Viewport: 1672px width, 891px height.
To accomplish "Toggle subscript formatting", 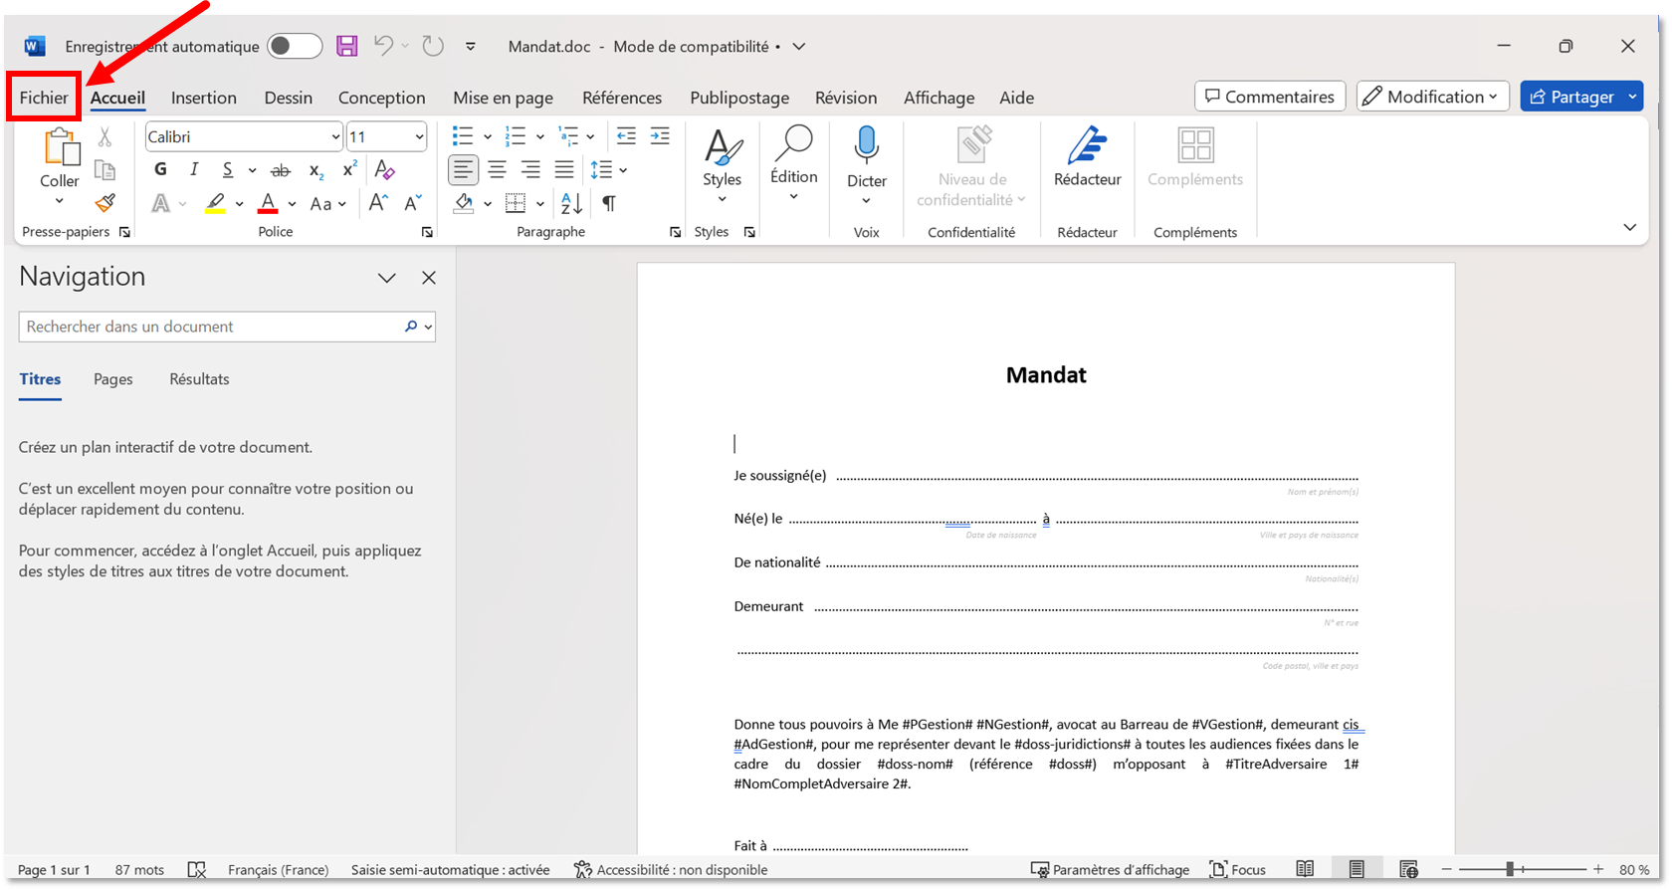I will coord(315,170).
